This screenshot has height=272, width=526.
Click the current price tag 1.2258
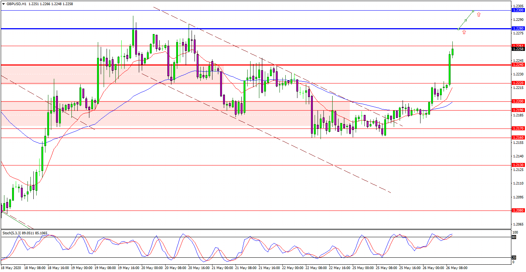tap(518, 49)
